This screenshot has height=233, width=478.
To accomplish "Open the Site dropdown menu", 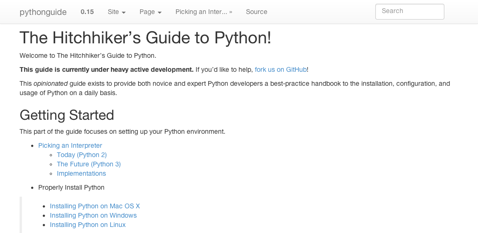I will click(116, 12).
